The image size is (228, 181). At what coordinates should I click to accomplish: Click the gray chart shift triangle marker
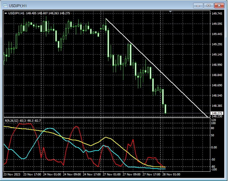(170, 12)
